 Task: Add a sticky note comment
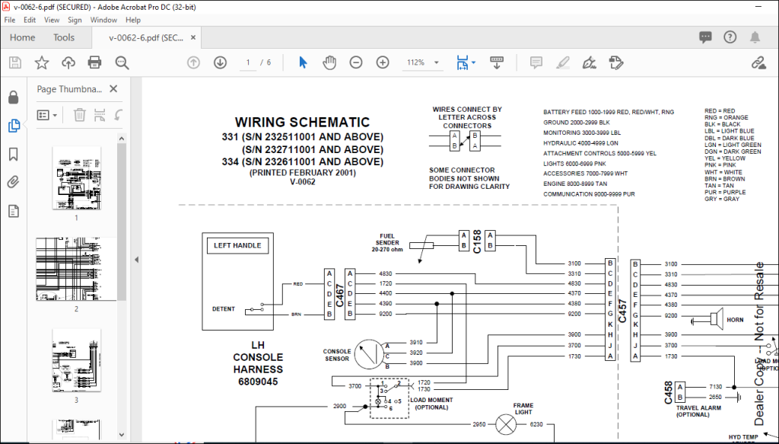(x=536, y=62)
